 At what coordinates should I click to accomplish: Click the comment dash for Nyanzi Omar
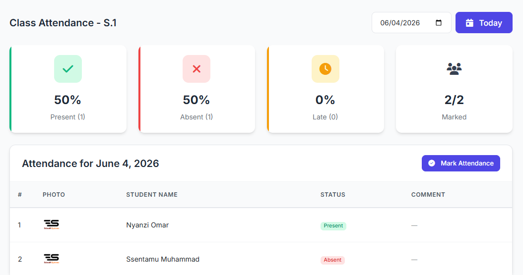point(414,225)
